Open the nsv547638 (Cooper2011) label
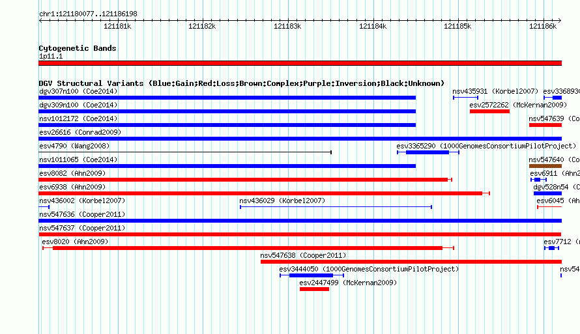Viewport: 580px width, 334px height. point(303,255)
